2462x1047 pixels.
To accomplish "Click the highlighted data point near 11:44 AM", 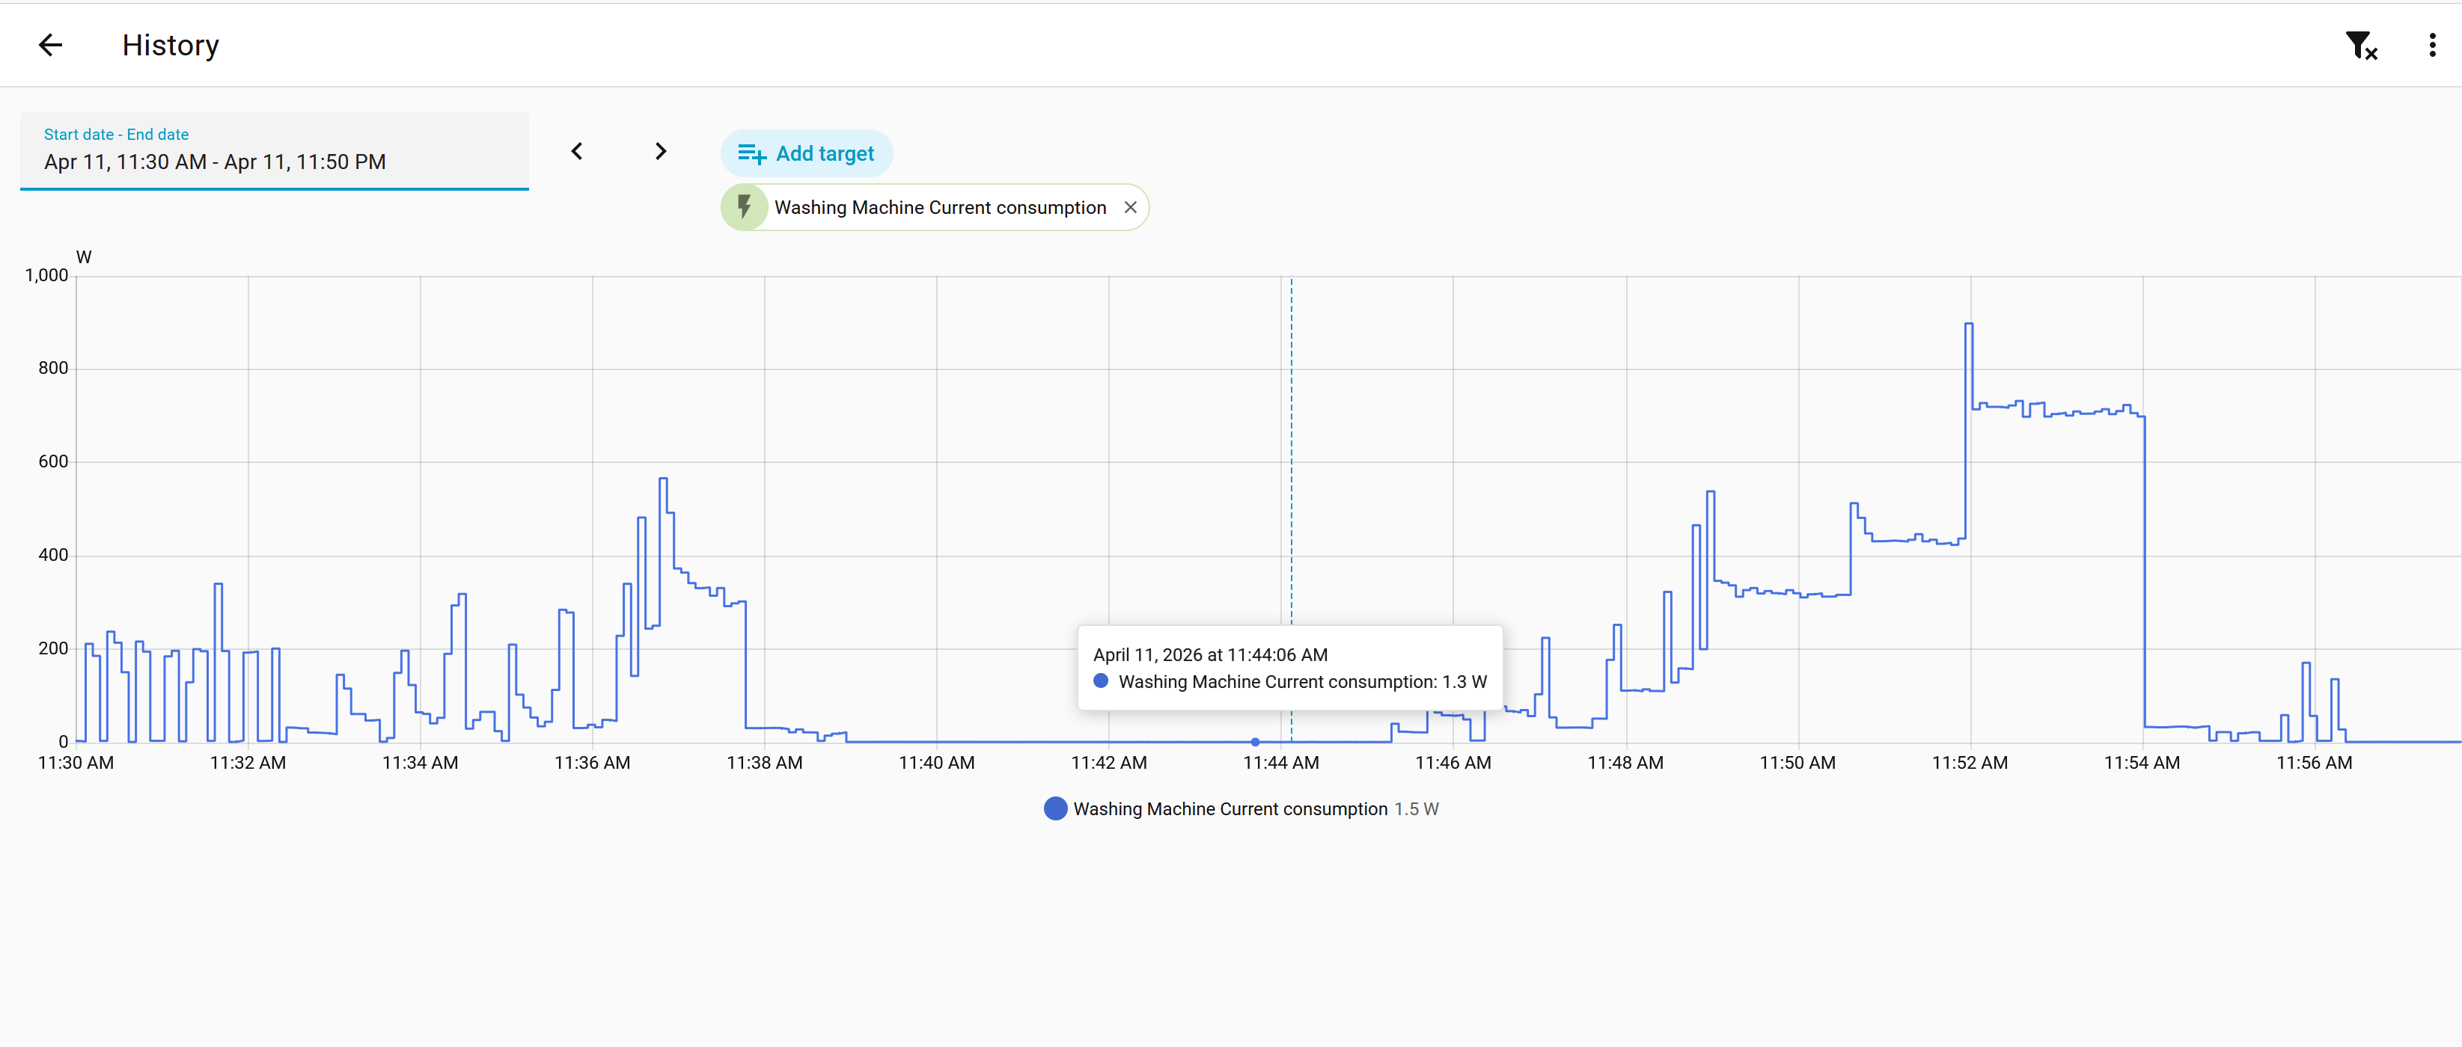I will point(1255,741).
